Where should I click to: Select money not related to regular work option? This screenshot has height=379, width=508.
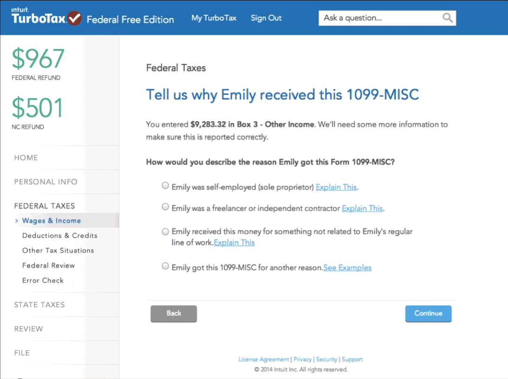click(x=165, y=232)
